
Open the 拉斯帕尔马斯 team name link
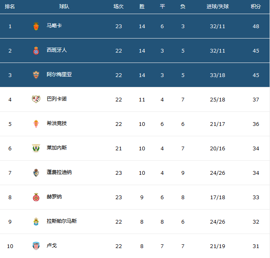click(x=62, y=221)
